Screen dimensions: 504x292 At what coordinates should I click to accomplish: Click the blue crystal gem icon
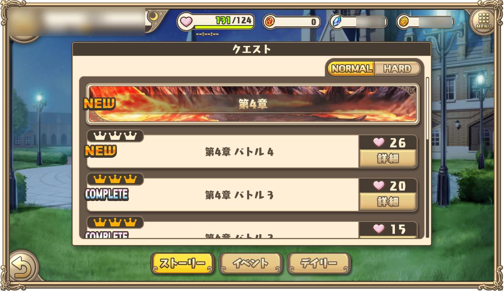click(337, 22)
